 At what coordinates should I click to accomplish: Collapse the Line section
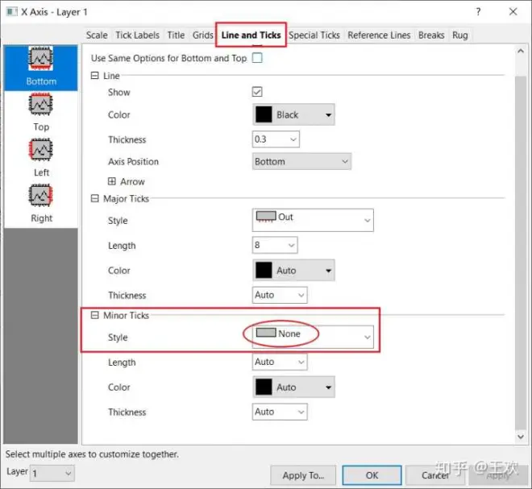pyautogui.click(x=94, y=75)
